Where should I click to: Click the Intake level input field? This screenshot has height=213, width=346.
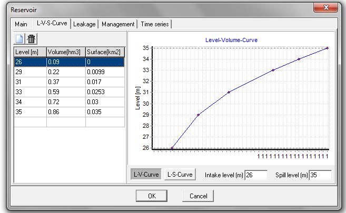[256, 175]
